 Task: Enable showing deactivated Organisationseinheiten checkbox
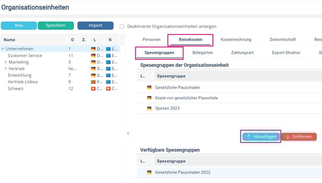coord(122,26)
